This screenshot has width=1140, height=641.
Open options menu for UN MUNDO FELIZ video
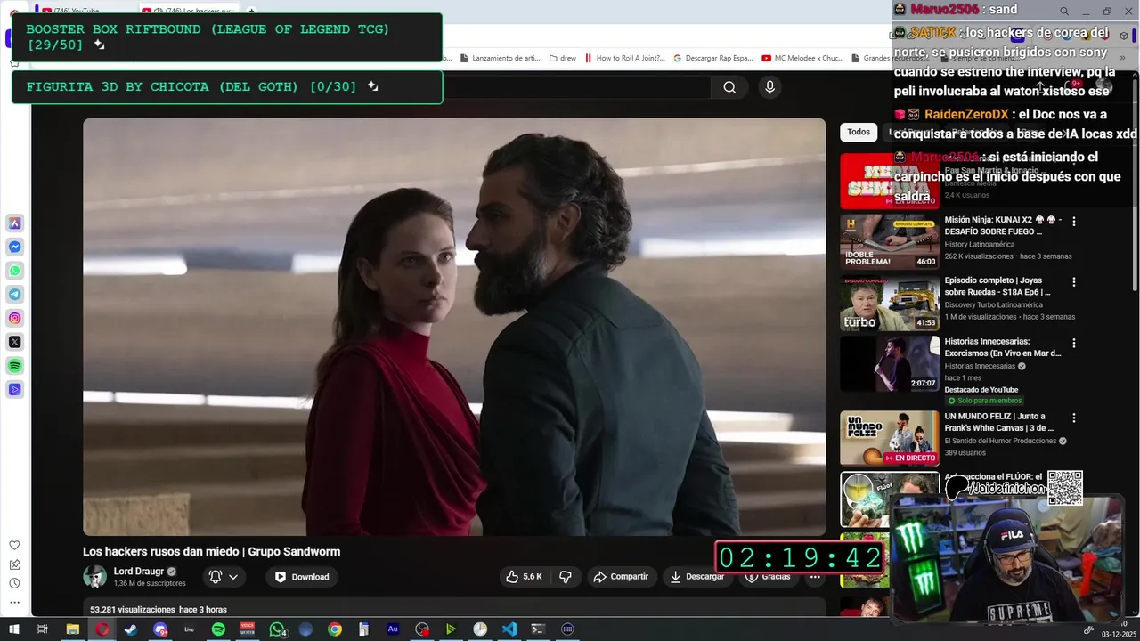pyautogui.click(x=1074, y=418)
